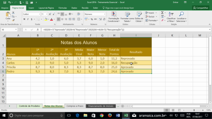Align content to middle vertically

pos(62,14)
